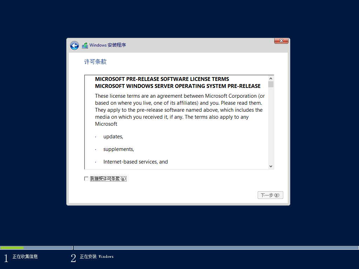359x269 pixels.
Task: Click the 'MICROSOFT PRE-RELEASE SOFTWARE LICENSE TERMS' heading
Action: tap(162, 79)
